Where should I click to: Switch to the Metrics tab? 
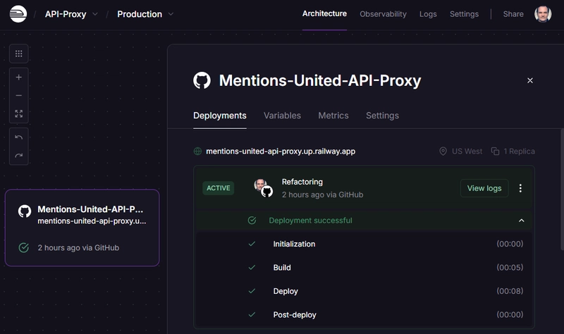pos(333,116)
